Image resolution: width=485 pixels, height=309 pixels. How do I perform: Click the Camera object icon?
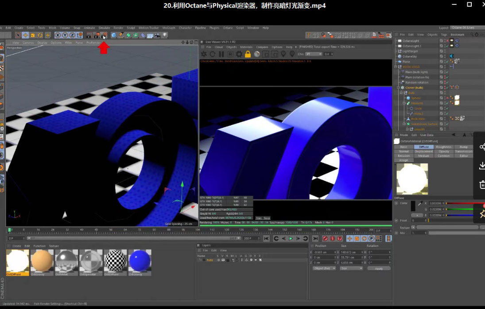(158, 35)
